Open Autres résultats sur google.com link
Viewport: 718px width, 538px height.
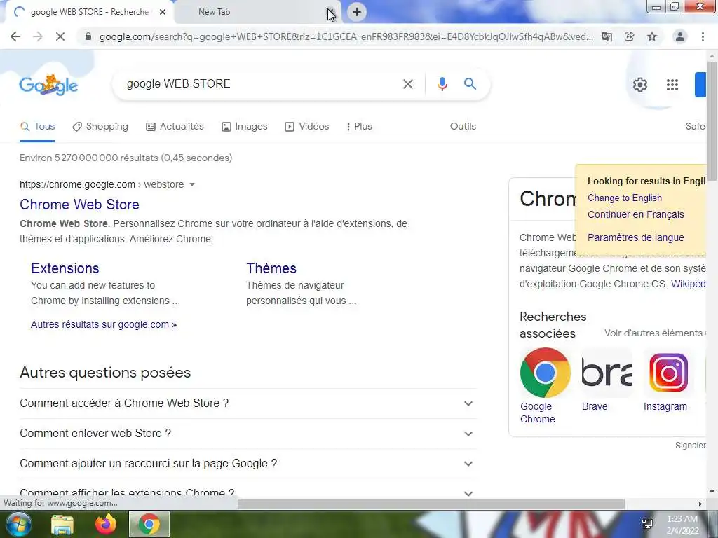[x=104, y=324]
